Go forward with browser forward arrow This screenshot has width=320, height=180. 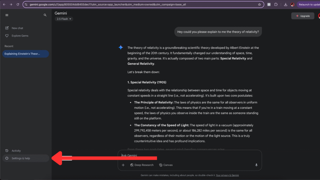(x=11, y=4)
